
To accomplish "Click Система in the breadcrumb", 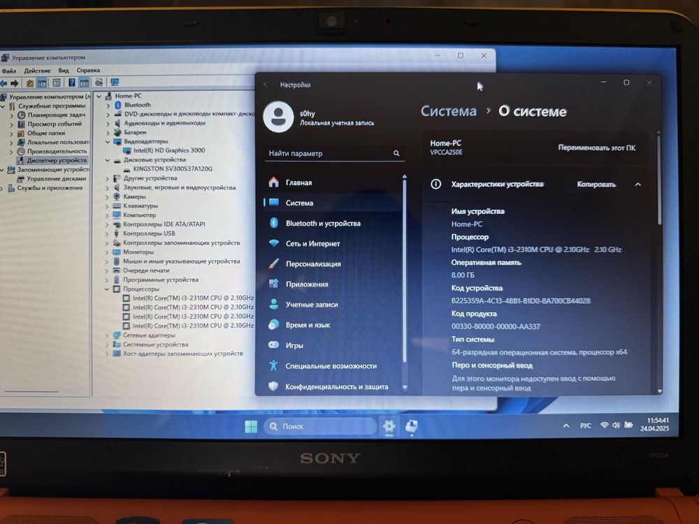I will (x=449, y=111).
